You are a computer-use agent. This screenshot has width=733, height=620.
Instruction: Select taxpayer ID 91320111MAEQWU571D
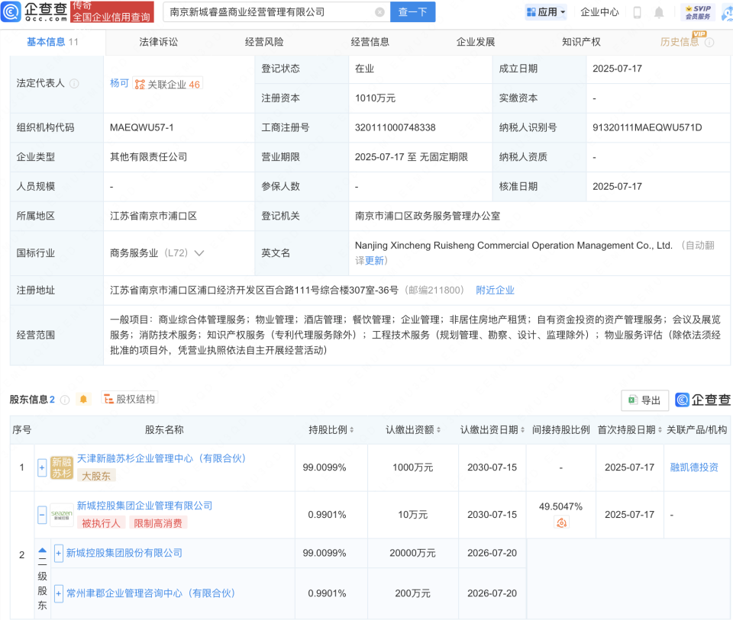(647, 127)
